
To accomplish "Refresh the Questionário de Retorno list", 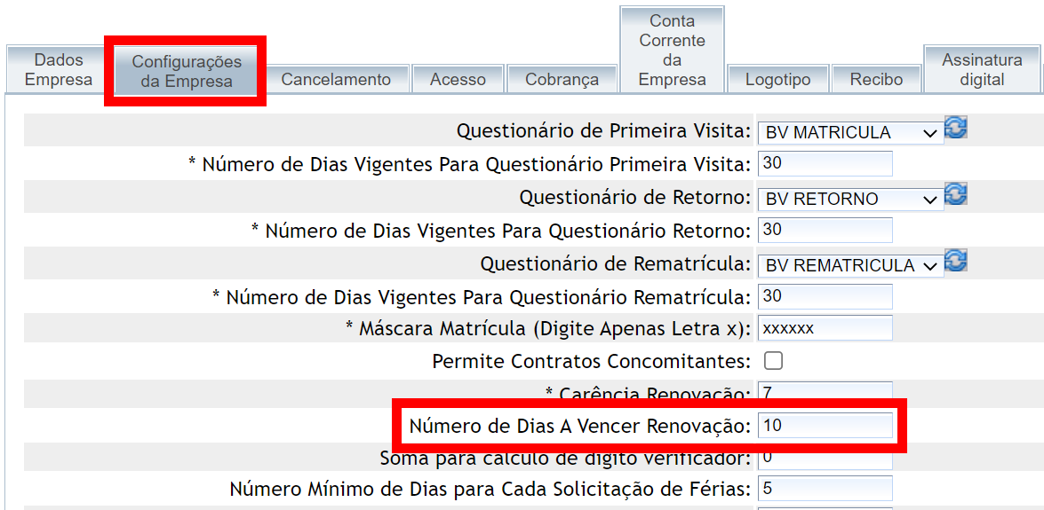I will coord(955,194).
